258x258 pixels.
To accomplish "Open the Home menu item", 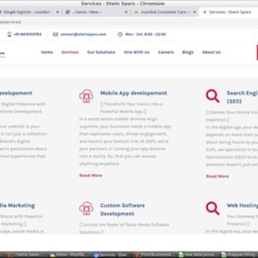I will (47, 52).
